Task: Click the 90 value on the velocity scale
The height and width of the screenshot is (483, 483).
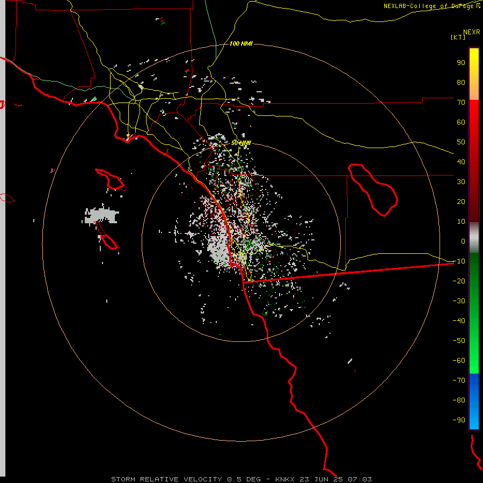Action: point(461,63)
